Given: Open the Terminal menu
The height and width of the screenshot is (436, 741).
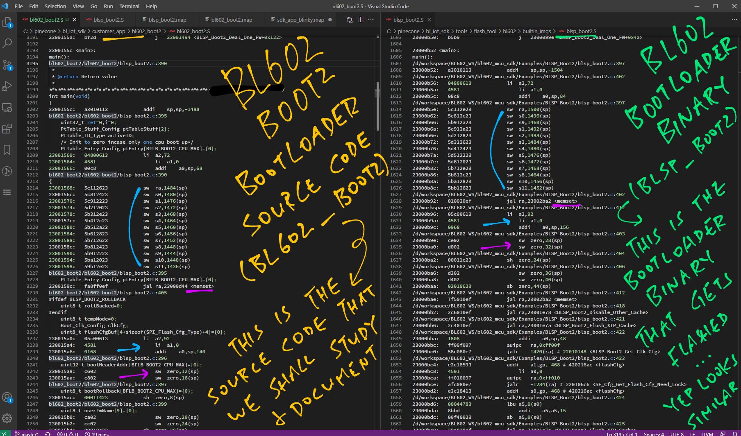Looking at the screenshot, I should tap(130, 6).
